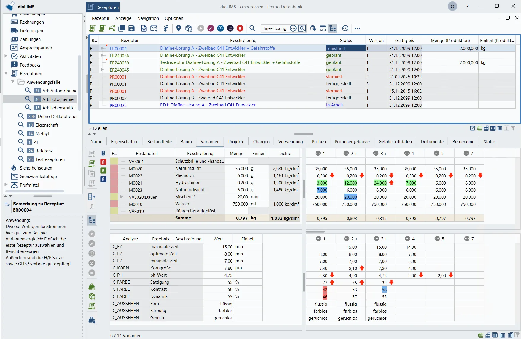Export recipe list to Excel icon
Screen dimensions: 521x339
pos(479,128)
